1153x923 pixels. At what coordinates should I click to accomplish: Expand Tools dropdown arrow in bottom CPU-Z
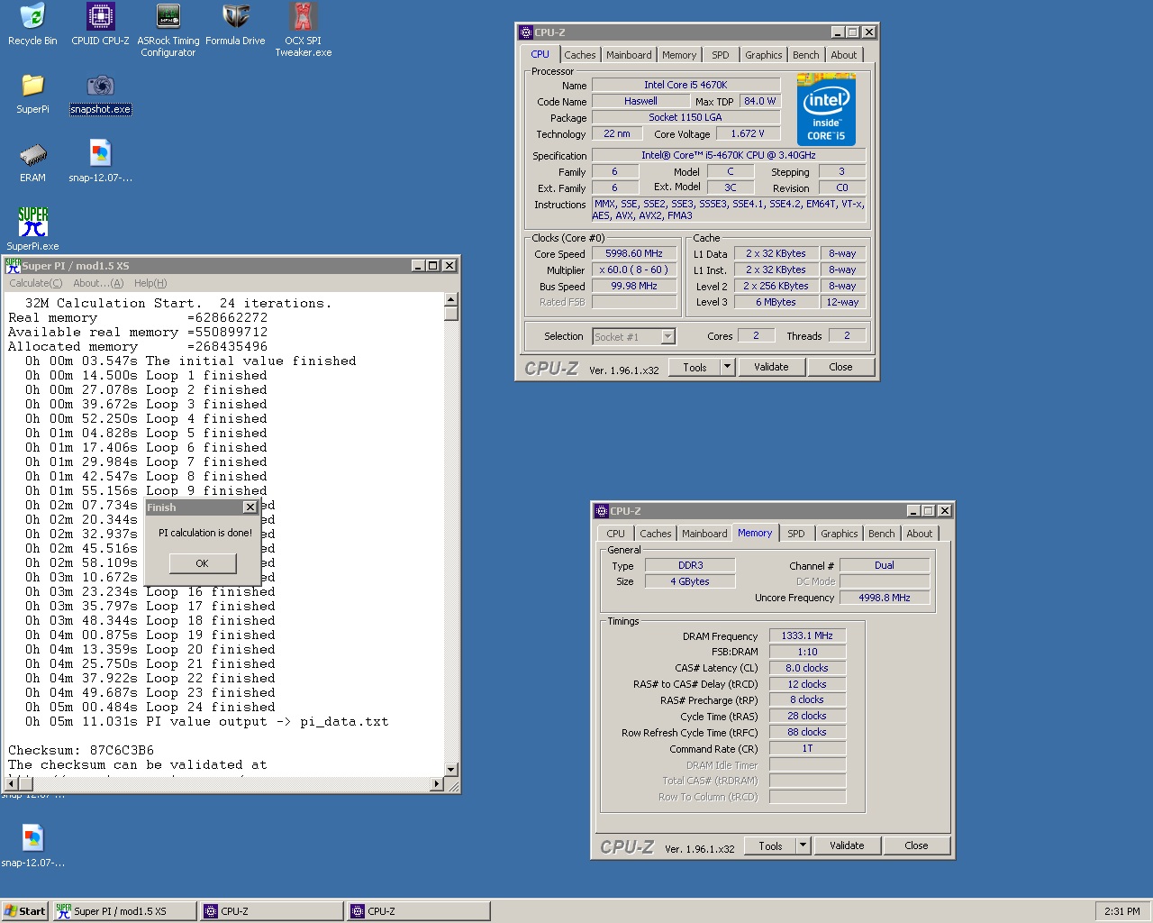coord(803,845)
